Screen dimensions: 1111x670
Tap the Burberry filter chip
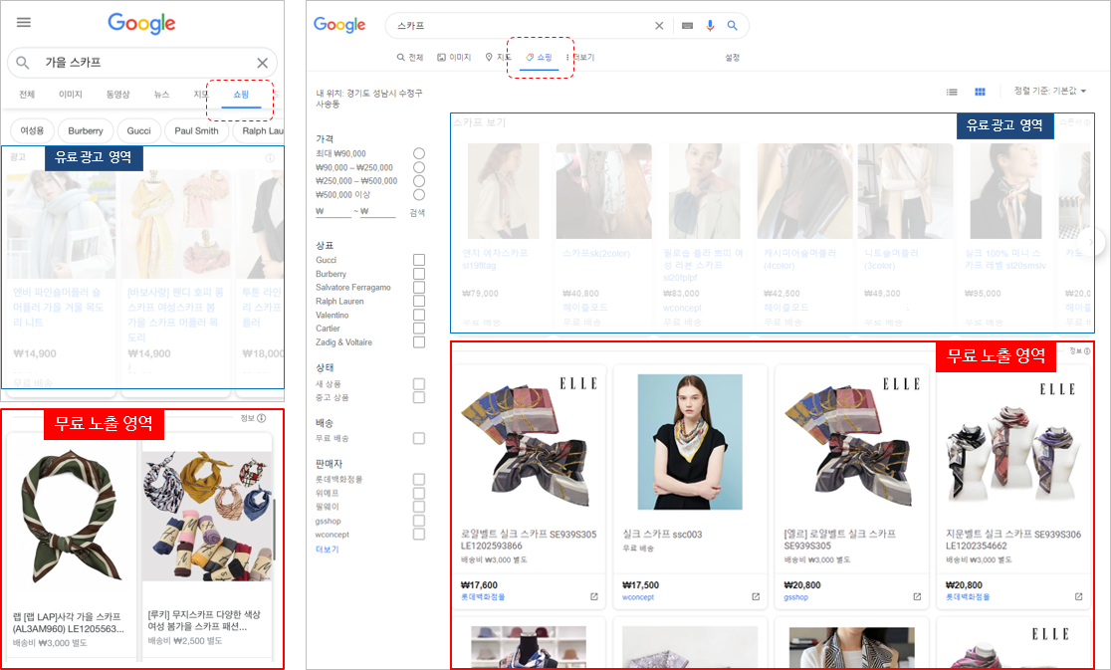[x=85, y=130]
